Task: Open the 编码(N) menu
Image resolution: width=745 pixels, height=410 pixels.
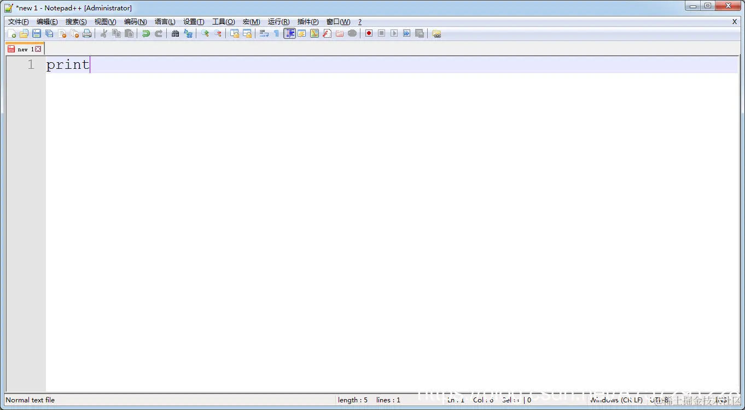Action: click(135, 22)
